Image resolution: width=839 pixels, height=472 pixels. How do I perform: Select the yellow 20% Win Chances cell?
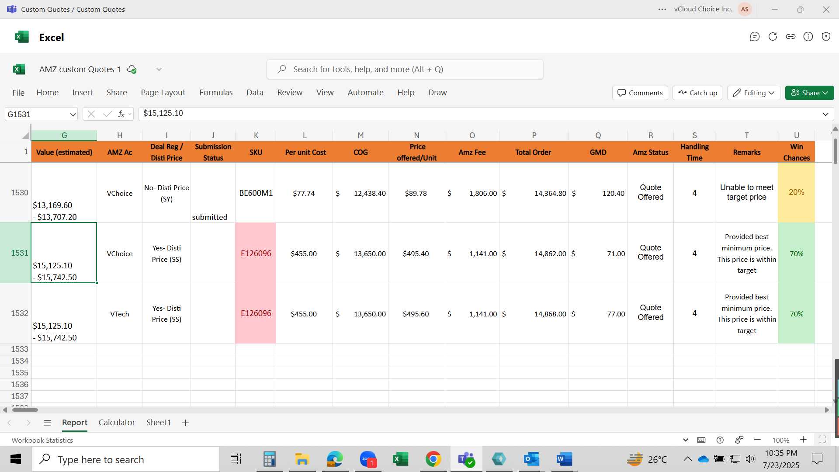pyautogui.click(x=796, y=193)
